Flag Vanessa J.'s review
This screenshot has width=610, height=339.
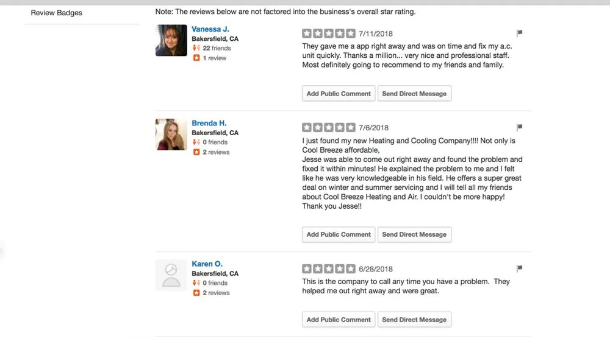[x=519, y=33]
